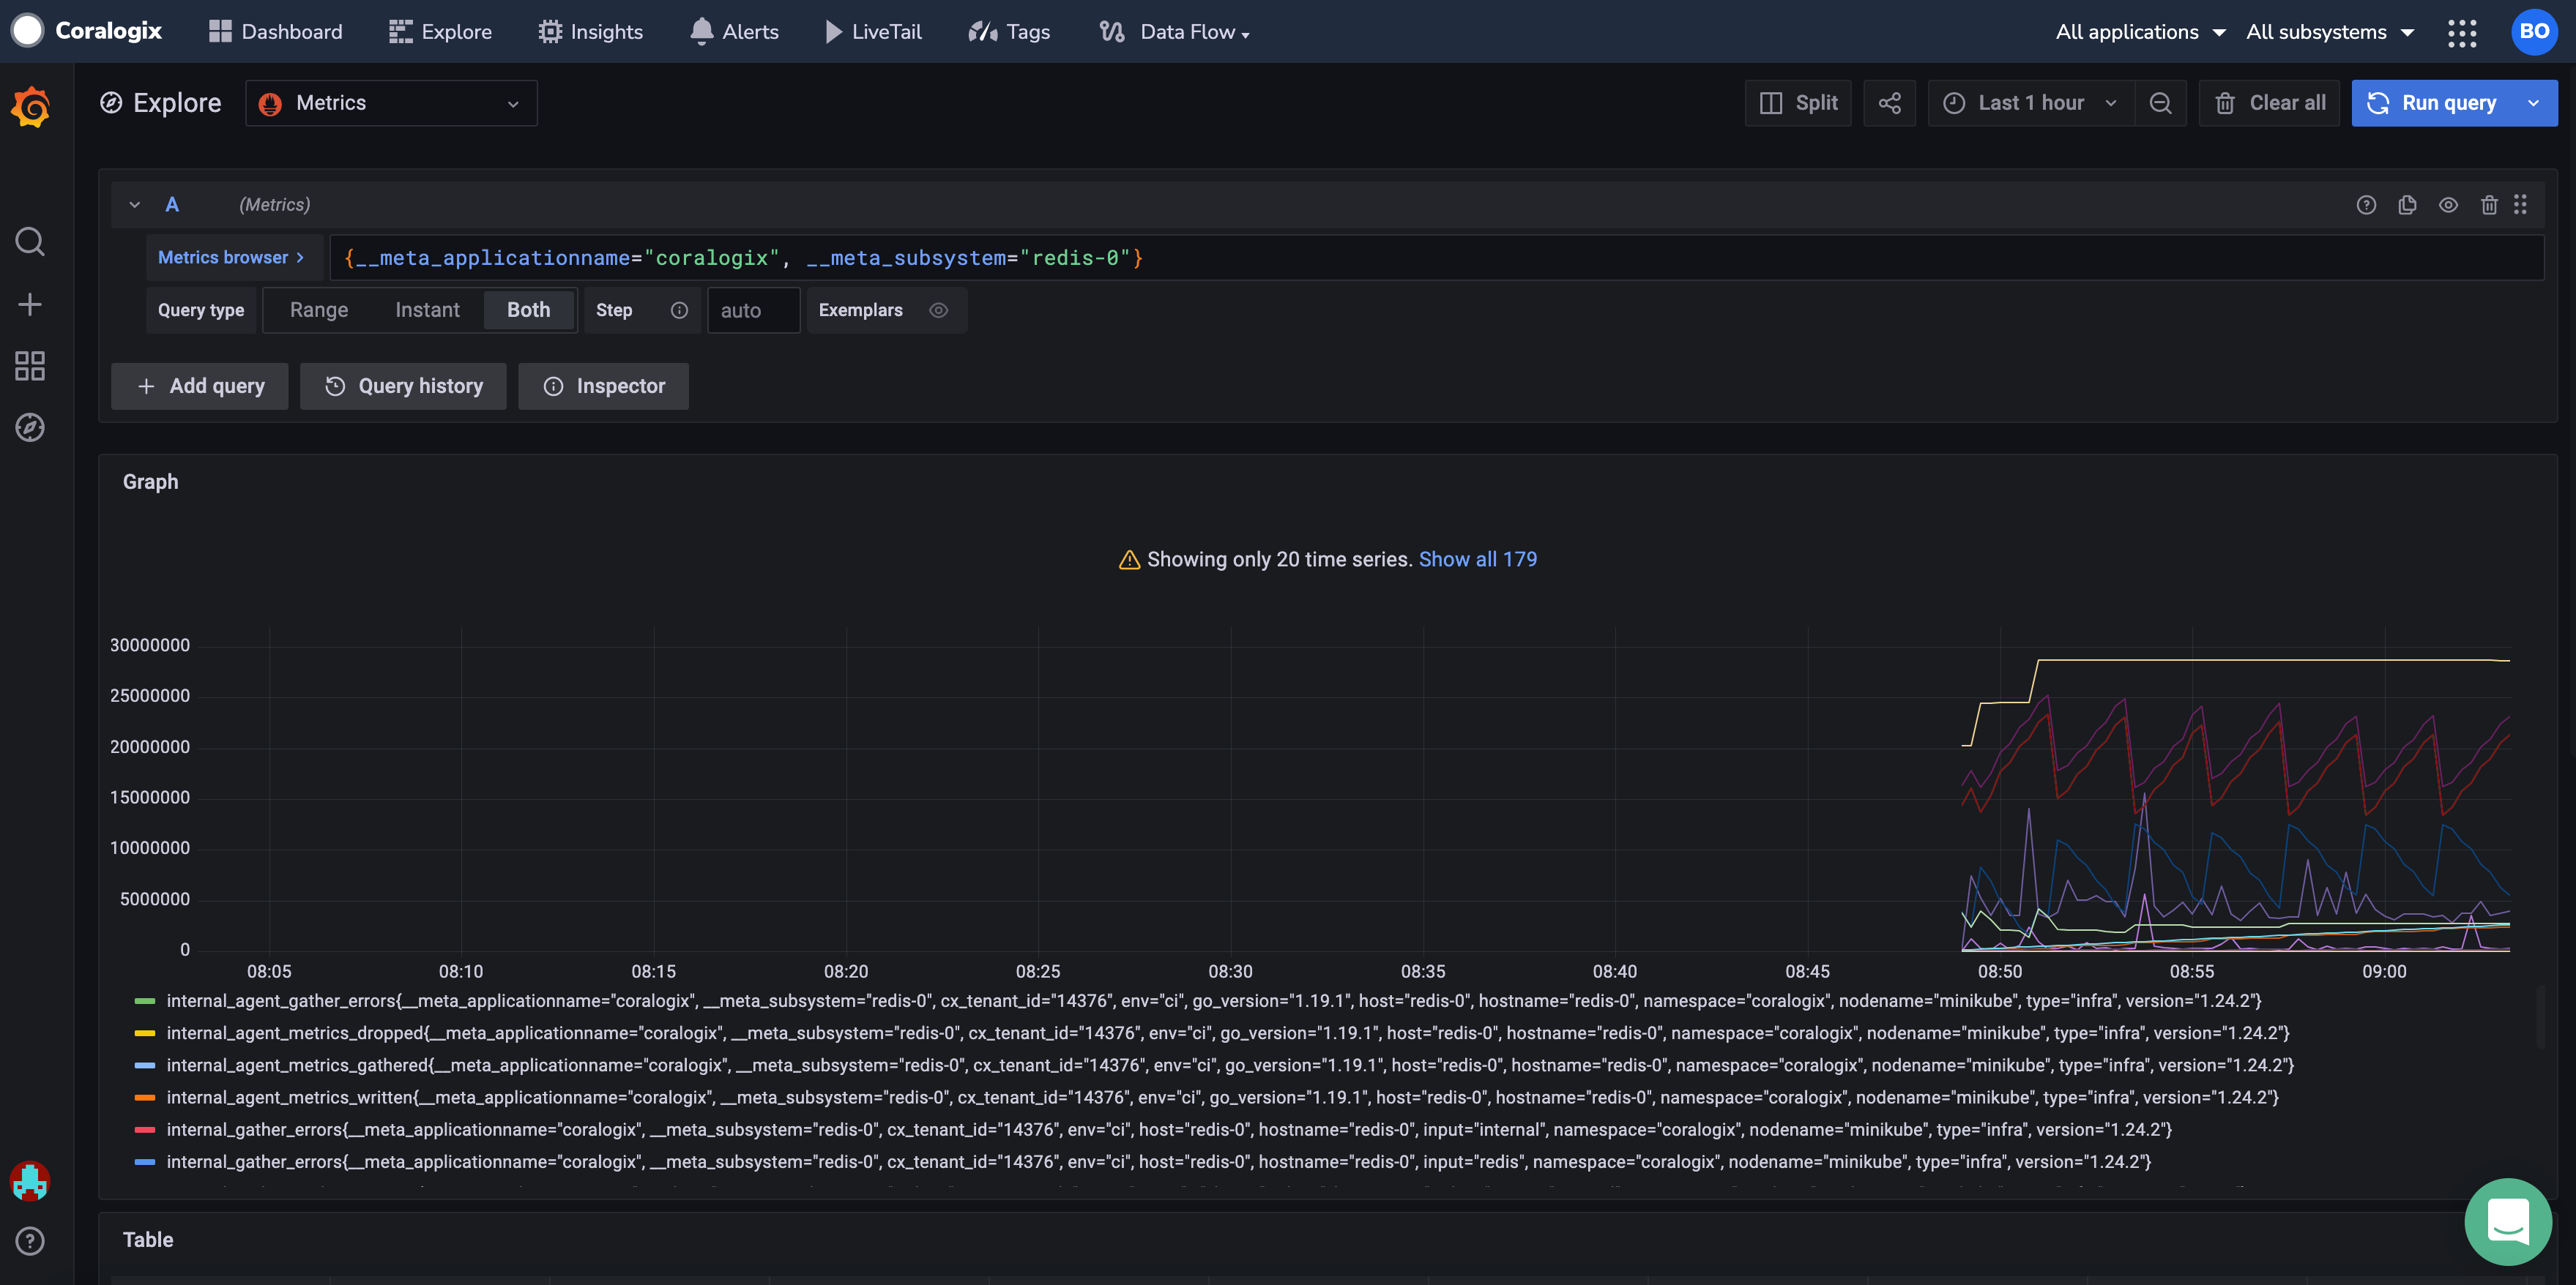
Task: Open Data Flow menu dropdown
Action: [x=1175, y=32]
